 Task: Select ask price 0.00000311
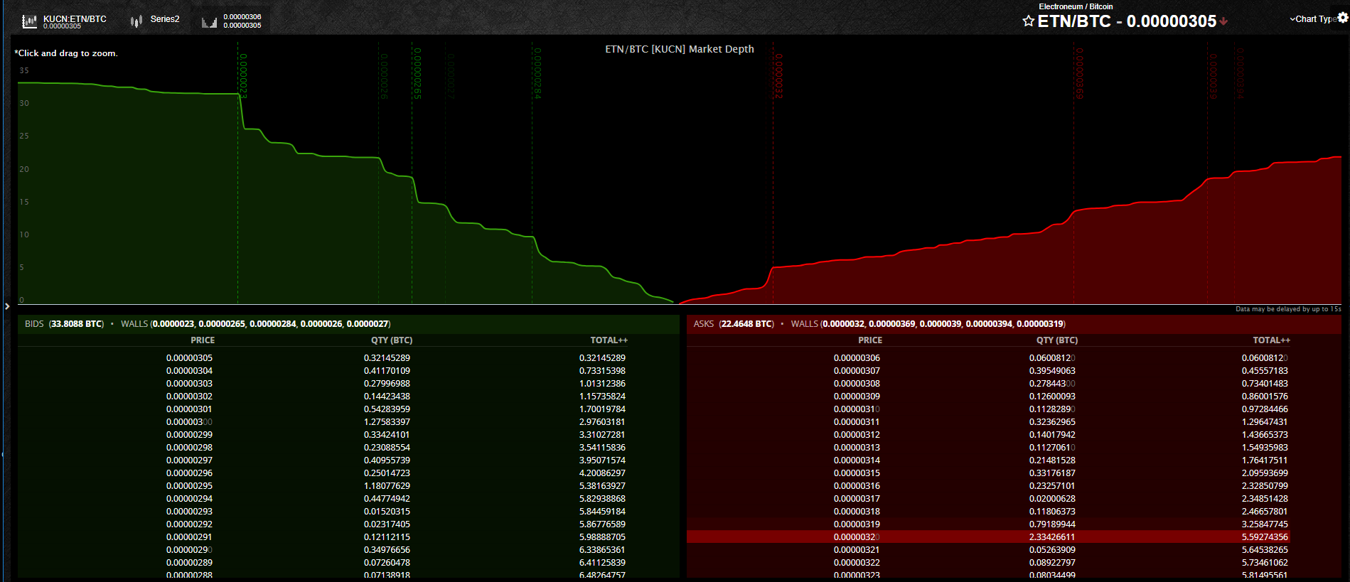(857, 422)
